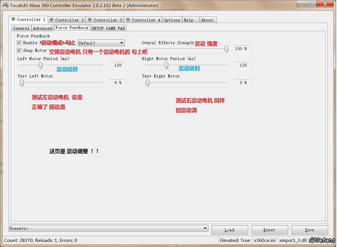Select the General sub-tab
Image resolution: width=339 pixels, height=247 pixels.
click(21, 29)
